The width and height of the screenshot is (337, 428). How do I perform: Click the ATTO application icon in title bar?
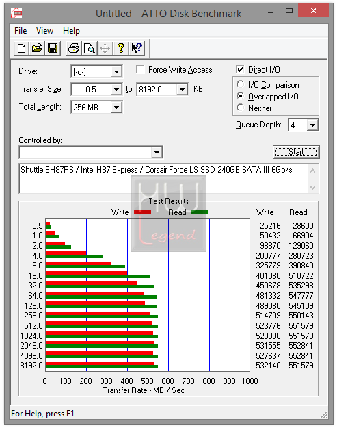(16, 13)
